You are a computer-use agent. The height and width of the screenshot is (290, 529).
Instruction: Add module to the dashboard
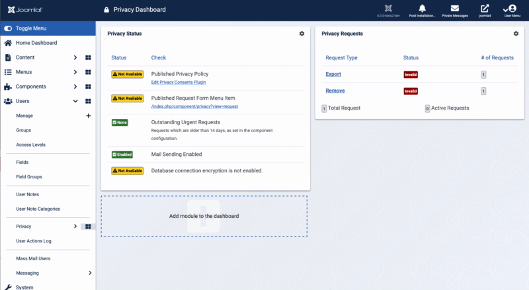click(204, 216)
